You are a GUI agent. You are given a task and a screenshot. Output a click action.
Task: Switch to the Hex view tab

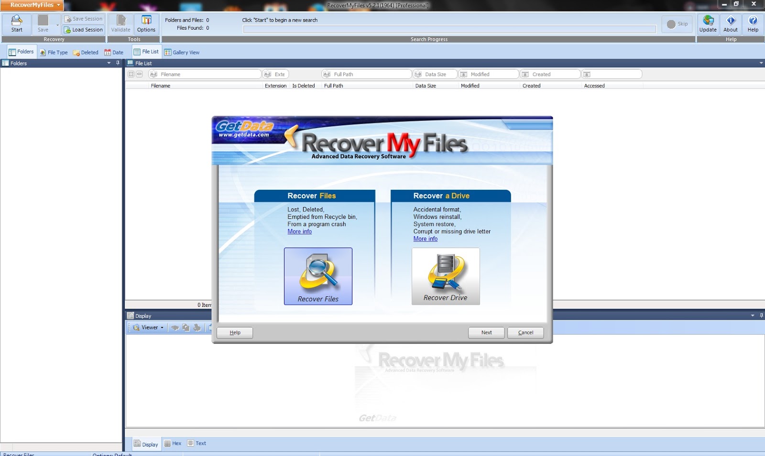173,444
